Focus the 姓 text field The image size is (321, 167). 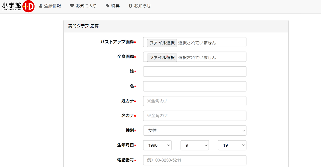(195, 71)
